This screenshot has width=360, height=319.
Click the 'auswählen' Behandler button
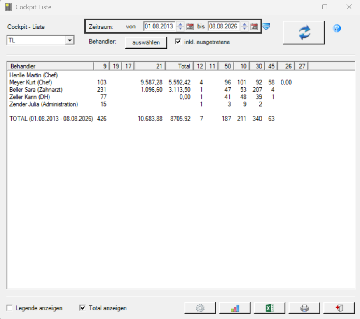click(x=146, y=42)
